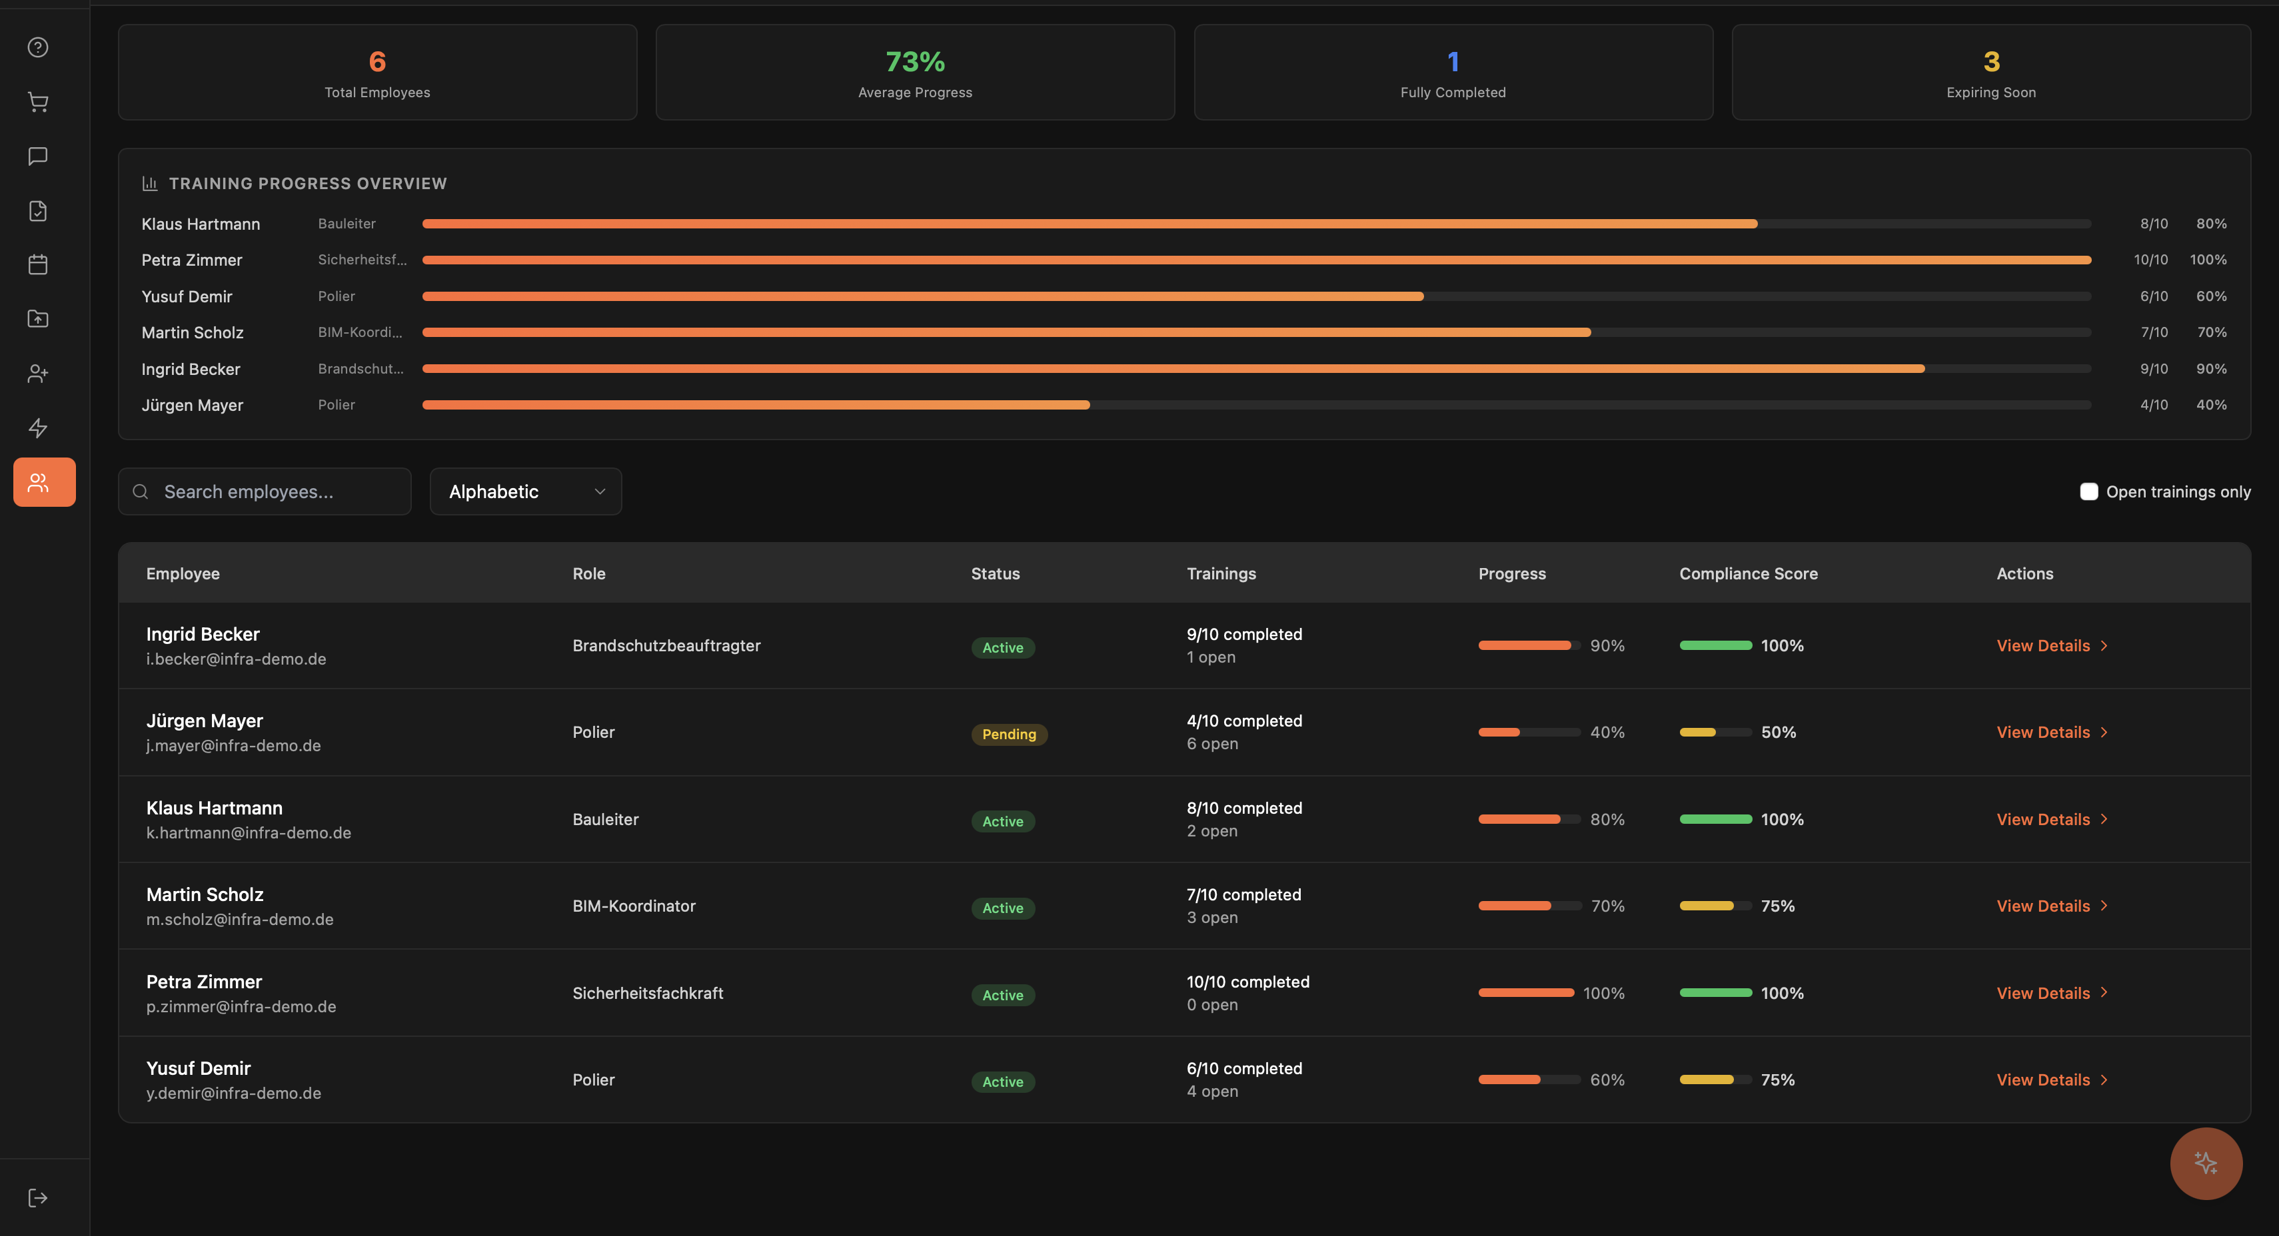The height and width of the screenshot is (1236, 2279).
Task: View details for Ingrid Becker
Action: 2052,646
